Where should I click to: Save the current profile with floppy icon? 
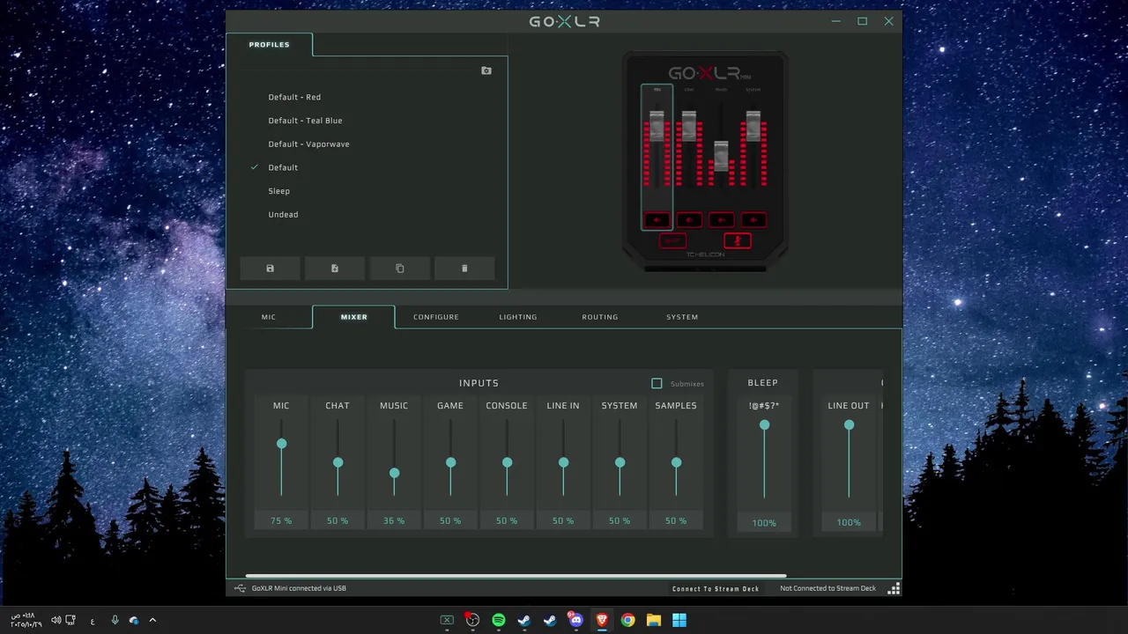click(x=270, y=269)
